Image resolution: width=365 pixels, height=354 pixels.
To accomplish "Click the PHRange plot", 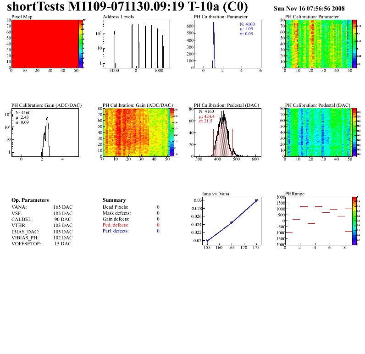I will pyautogui.click(x=319, y=221).
